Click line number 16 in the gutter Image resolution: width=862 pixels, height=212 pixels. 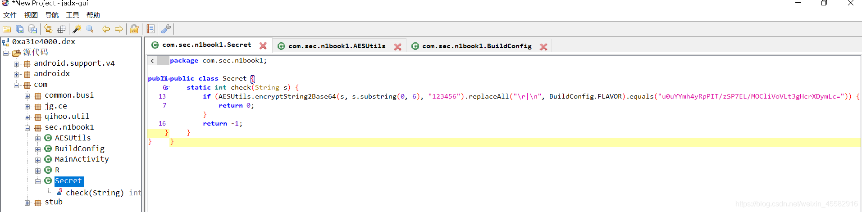[162, 123]
